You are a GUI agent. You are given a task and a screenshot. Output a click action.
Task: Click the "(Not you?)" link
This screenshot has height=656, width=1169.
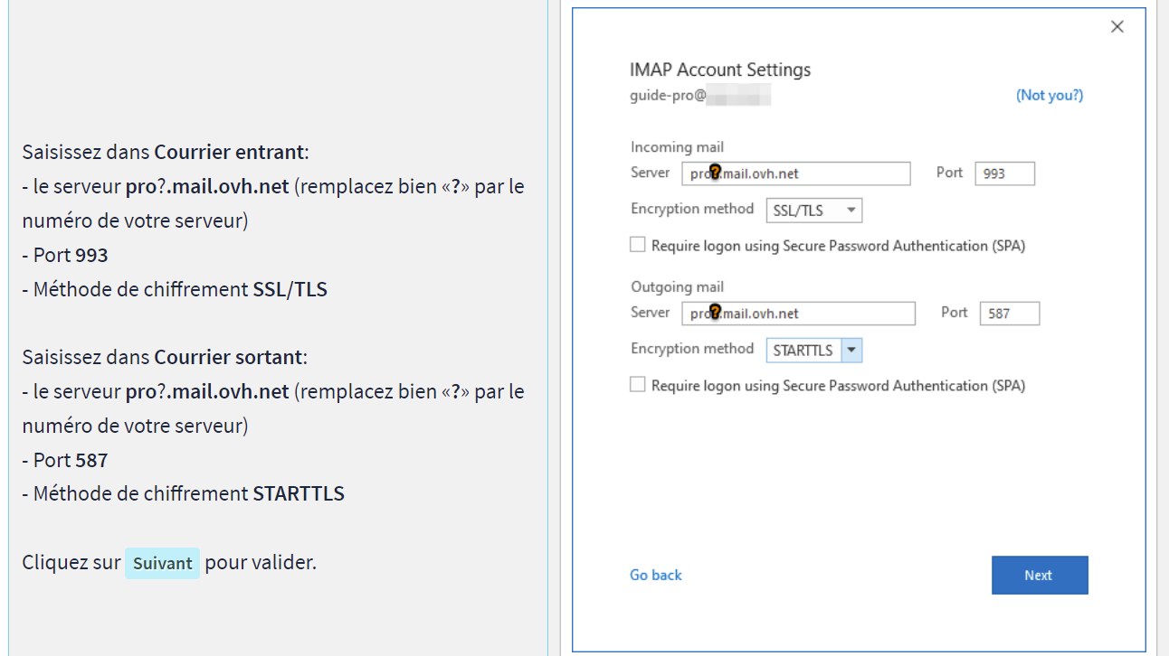coord(1049,95)
